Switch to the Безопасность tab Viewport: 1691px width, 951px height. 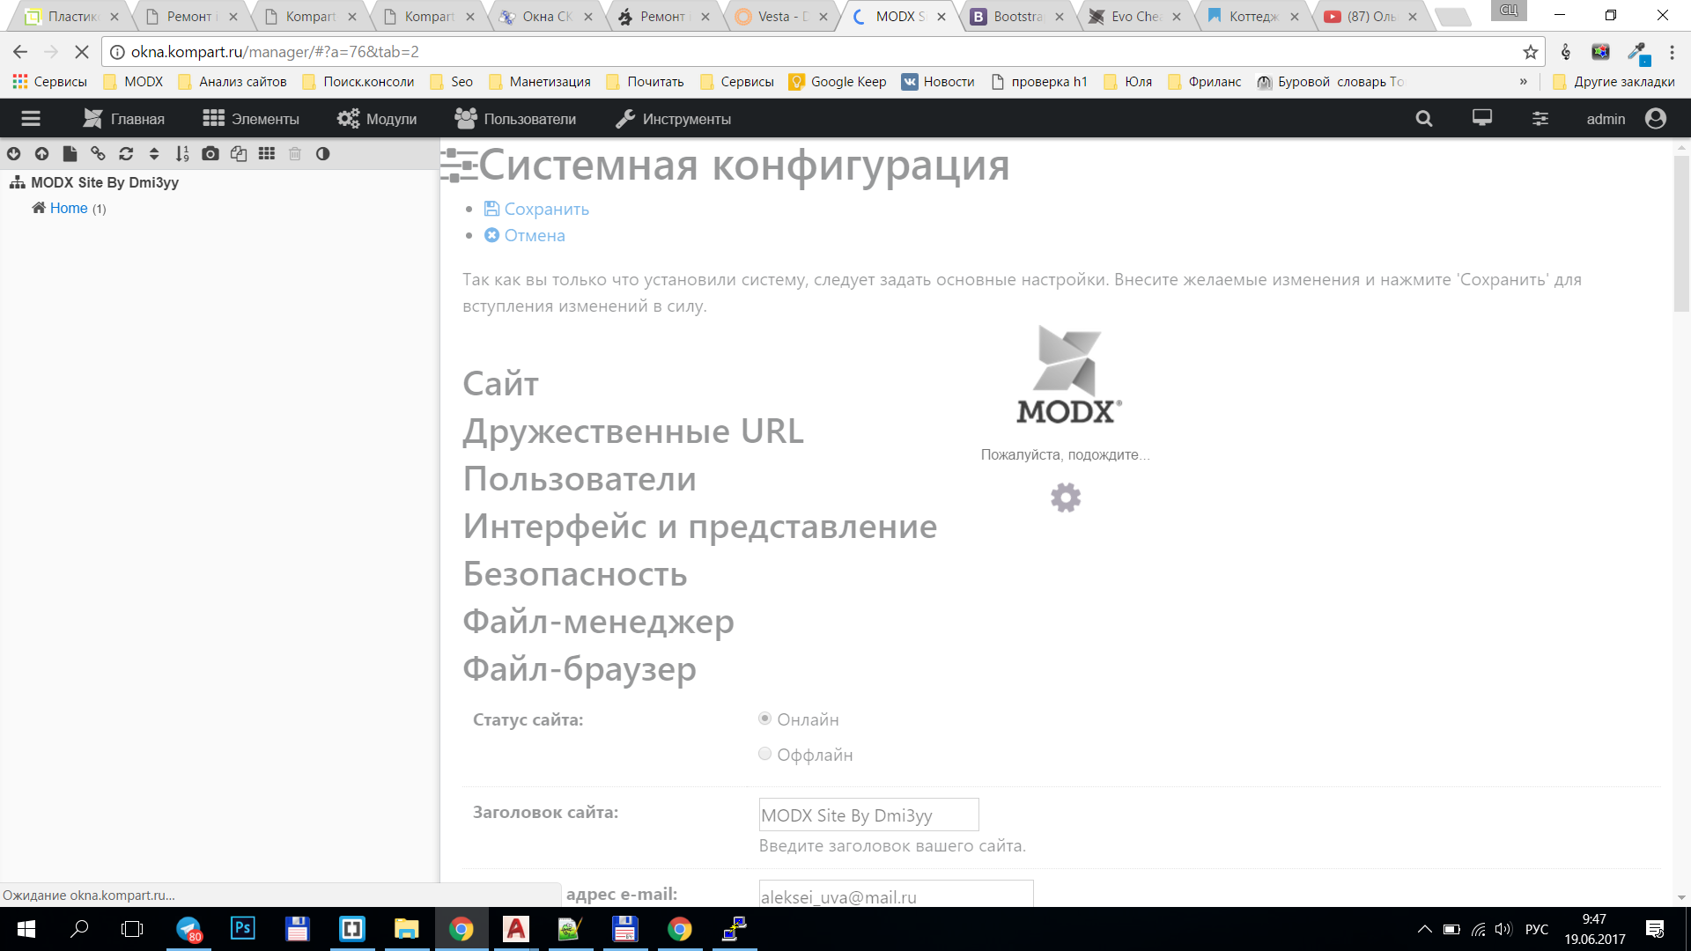574,574
